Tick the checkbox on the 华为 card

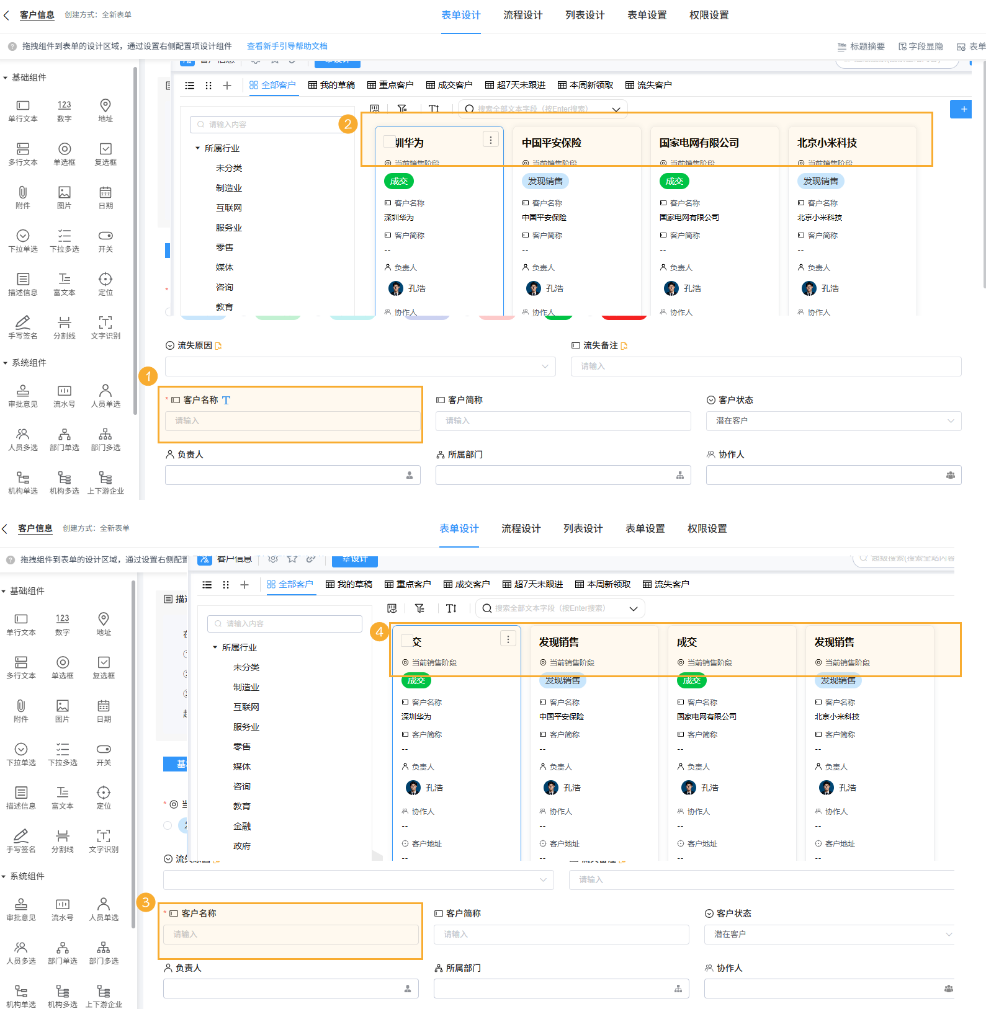coord(389,142)
